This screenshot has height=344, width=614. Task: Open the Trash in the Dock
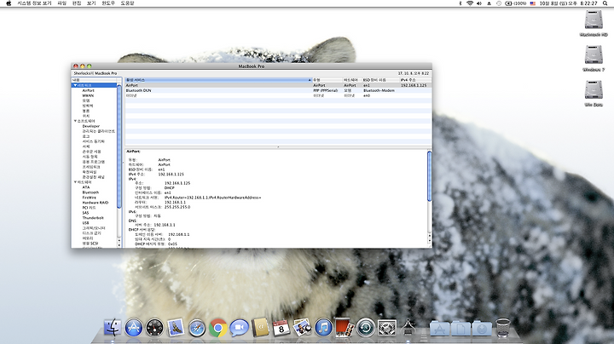[x=503, y=328]
